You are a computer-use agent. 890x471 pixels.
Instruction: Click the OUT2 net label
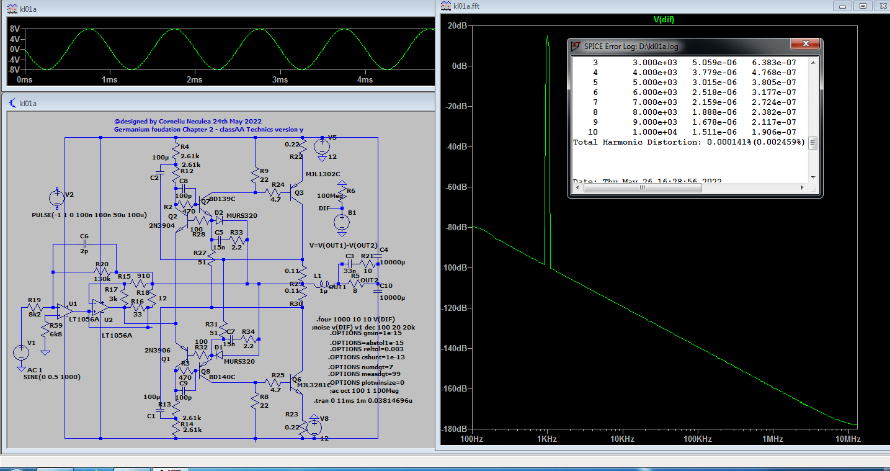pyautogui.click(x=369, y=280)
